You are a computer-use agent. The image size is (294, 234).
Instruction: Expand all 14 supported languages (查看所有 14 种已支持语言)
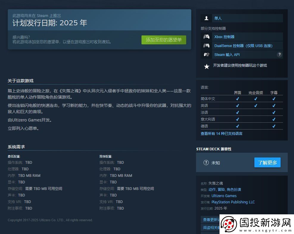(x=221, y=133)
